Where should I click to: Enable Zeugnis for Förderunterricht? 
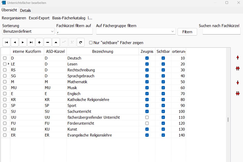tap(147, 123)
